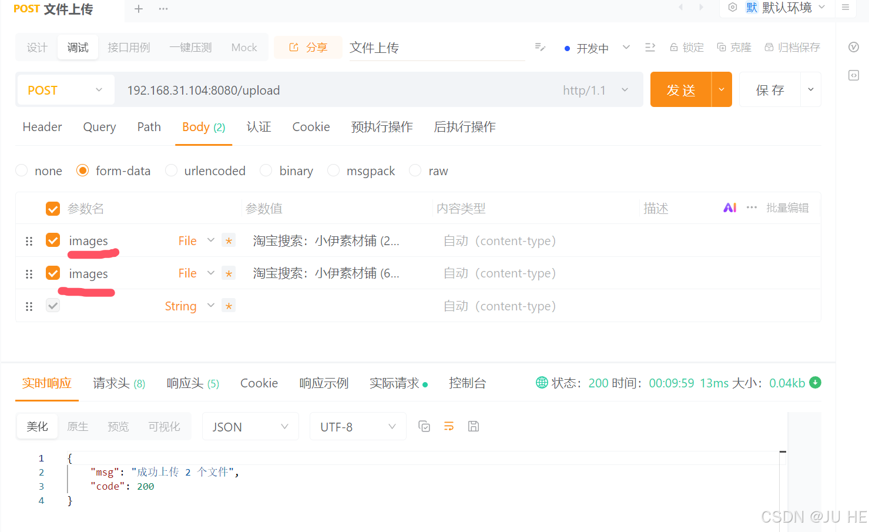Viewport: 869px width, 532px height.
Task: Click 批量编辑 batch edit link
Action: (x=787, y=208)
